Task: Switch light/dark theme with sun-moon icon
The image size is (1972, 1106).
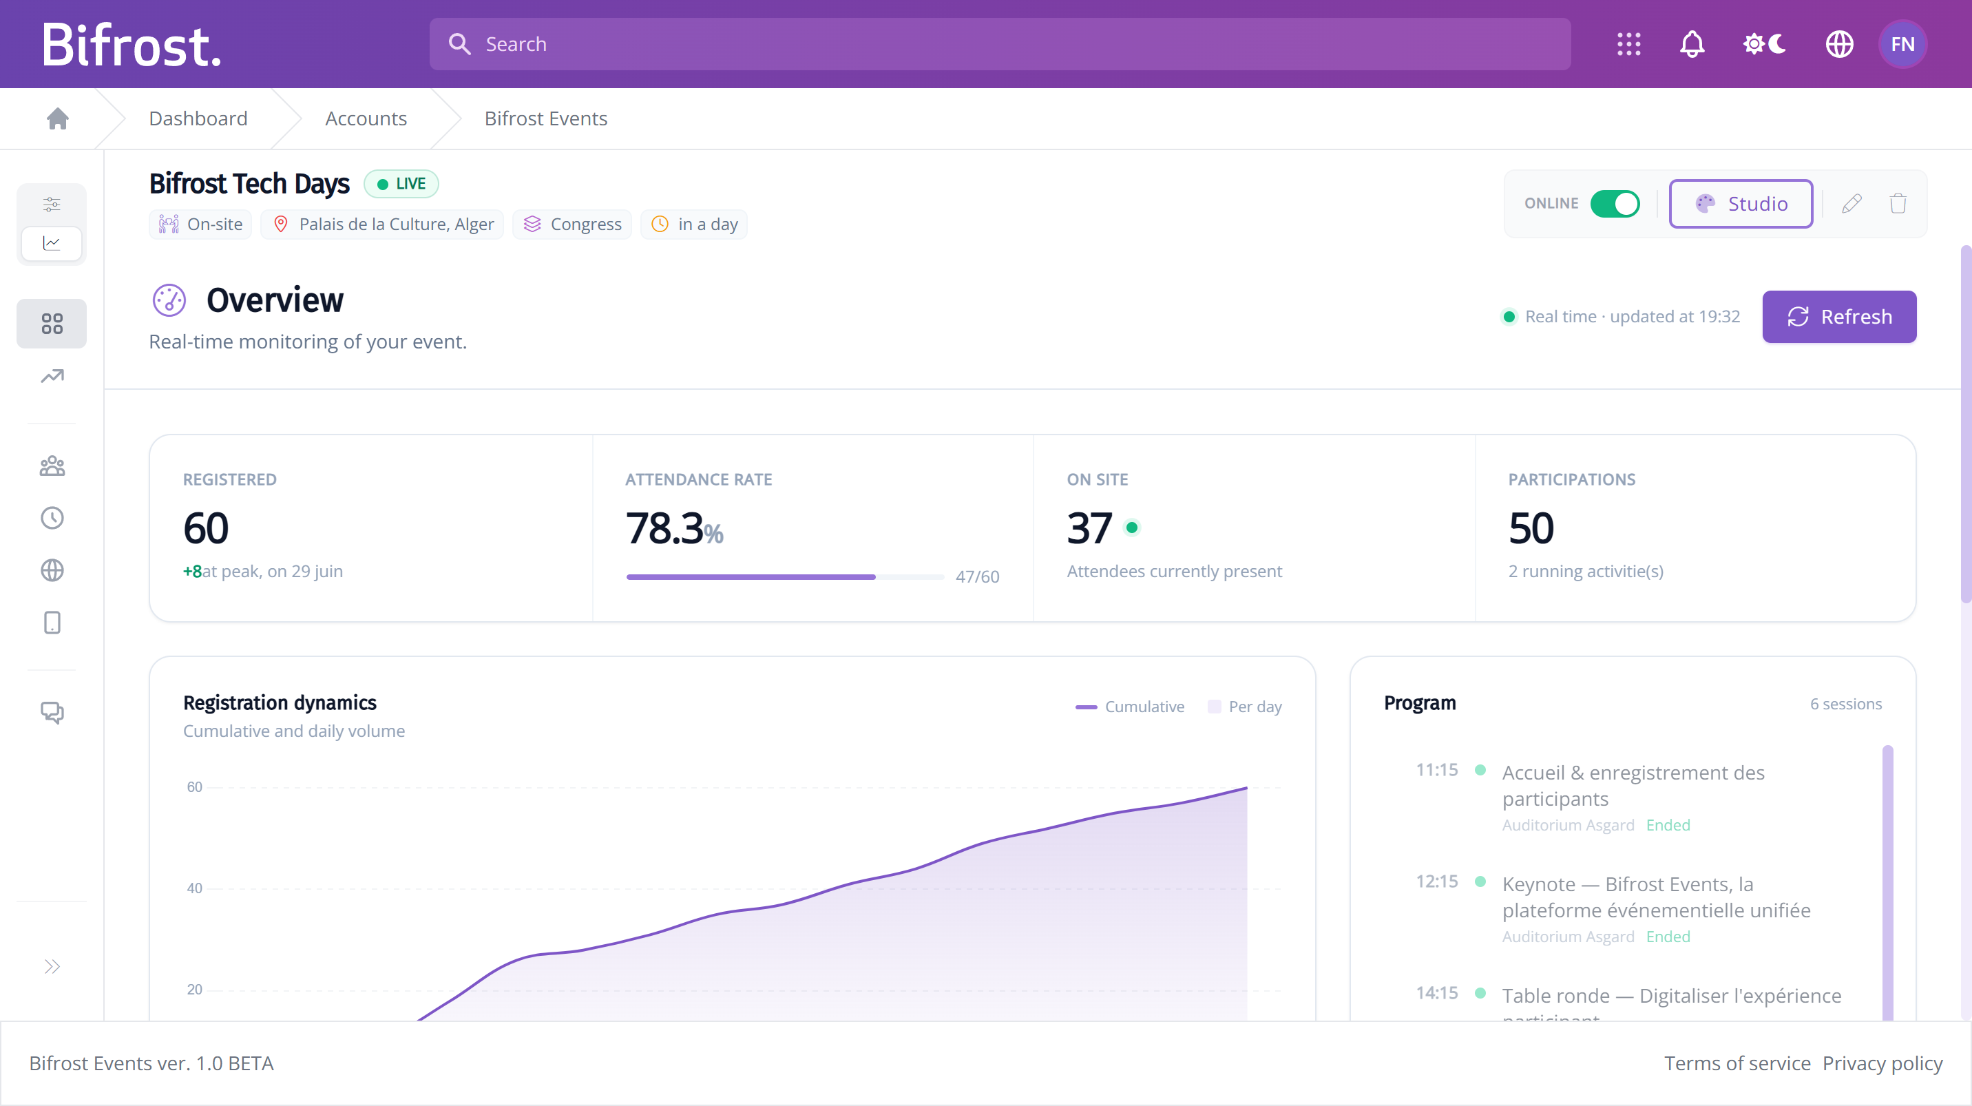Action: [x=1765, y=44]
